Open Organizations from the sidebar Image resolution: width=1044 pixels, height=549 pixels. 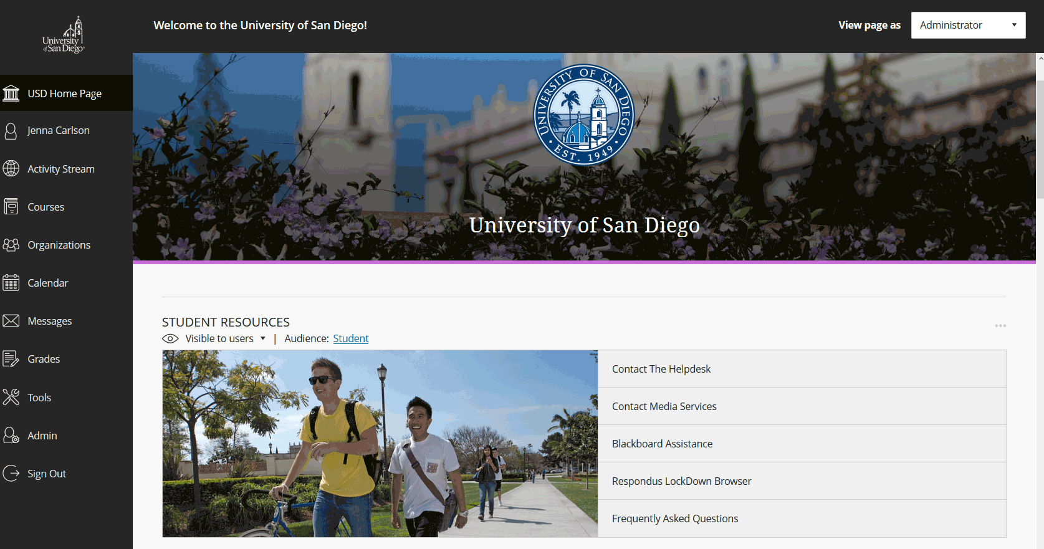(66, 245)
